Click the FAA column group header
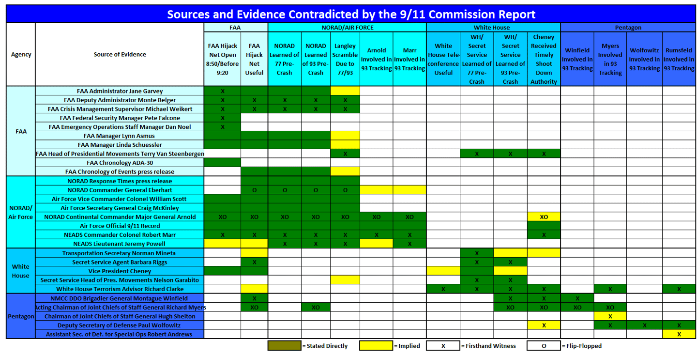This screenshot has height=356, width=697. [236, 28]
